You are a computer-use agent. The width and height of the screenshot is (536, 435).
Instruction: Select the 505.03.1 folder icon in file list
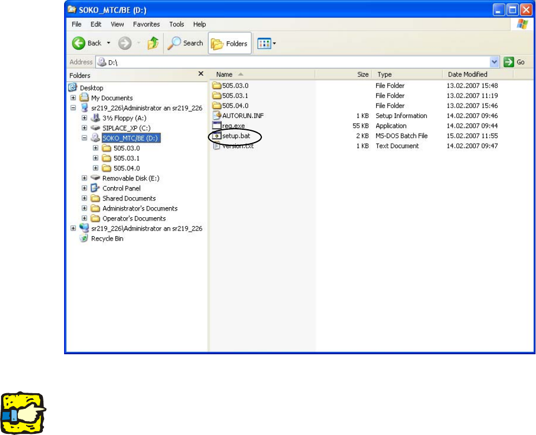(217, 95)
